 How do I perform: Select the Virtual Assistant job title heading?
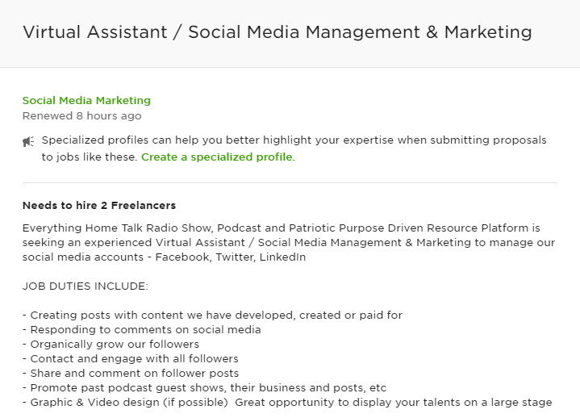pyautogui.click(x=277, y=31)
